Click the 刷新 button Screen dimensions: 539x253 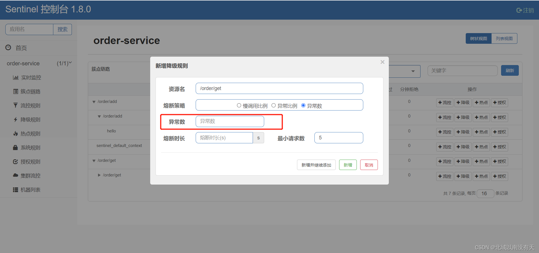pos(510,70)
